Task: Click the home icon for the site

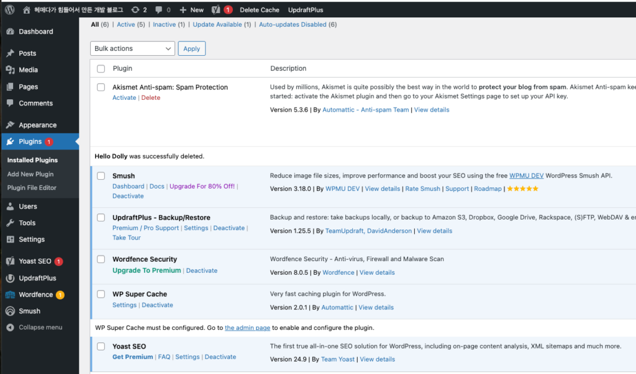Action: 26,10
